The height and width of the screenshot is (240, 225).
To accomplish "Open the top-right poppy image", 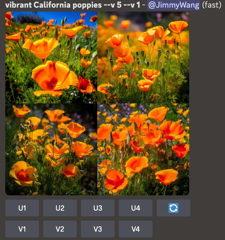I will 143,57.
